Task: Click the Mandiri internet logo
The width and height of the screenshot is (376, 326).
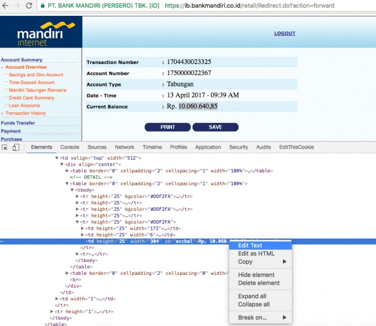Action: [x=41, y=32]
